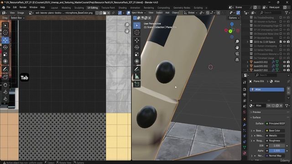This screenshot has width=292, height=164.
Task: Click the Principled BSDF surface shader button
Action: click(276, 123)
